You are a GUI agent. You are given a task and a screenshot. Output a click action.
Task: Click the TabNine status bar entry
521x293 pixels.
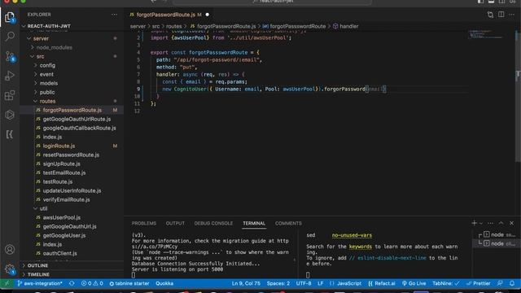click(x=445, y=283)
